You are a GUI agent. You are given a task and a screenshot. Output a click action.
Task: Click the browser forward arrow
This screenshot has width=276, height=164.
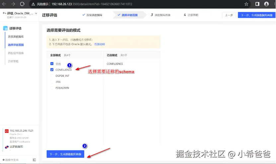tap(13, 4)
